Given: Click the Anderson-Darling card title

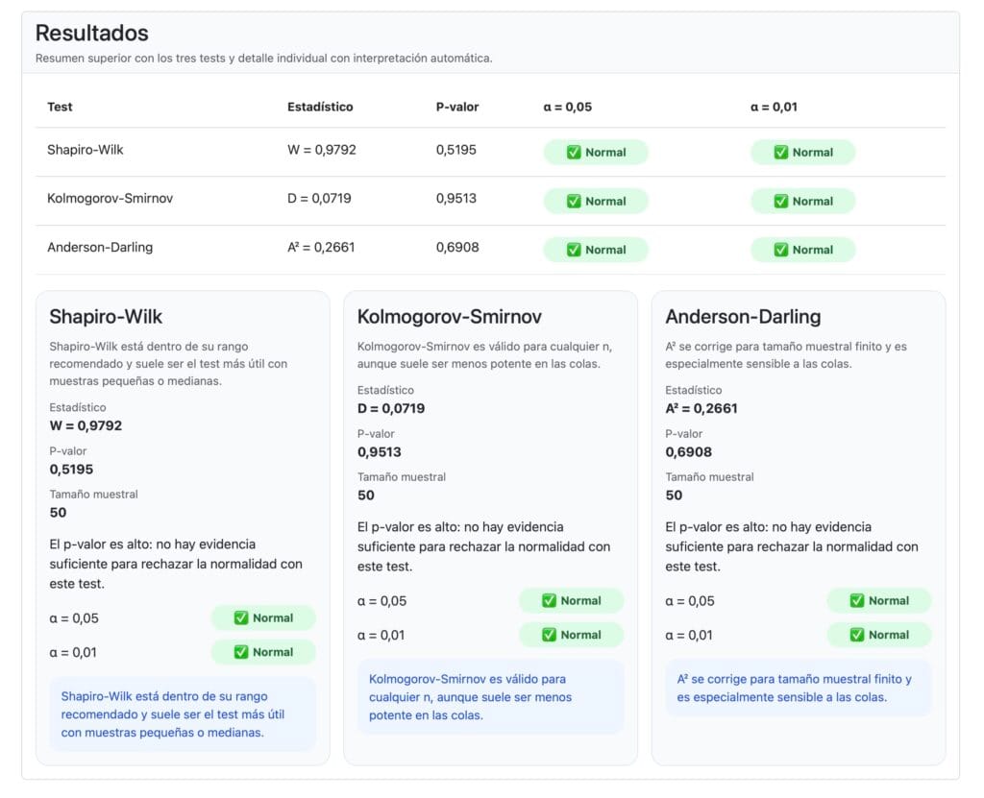Looking at the screenshot, I should pyautogui.click(x=743, y=317).
